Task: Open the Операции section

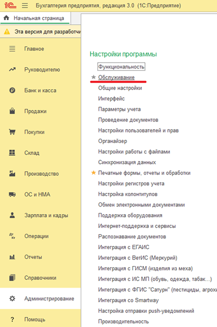Action: 40,236
